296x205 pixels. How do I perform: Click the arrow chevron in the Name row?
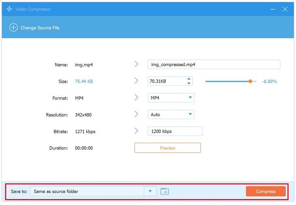tap(137, 64)
